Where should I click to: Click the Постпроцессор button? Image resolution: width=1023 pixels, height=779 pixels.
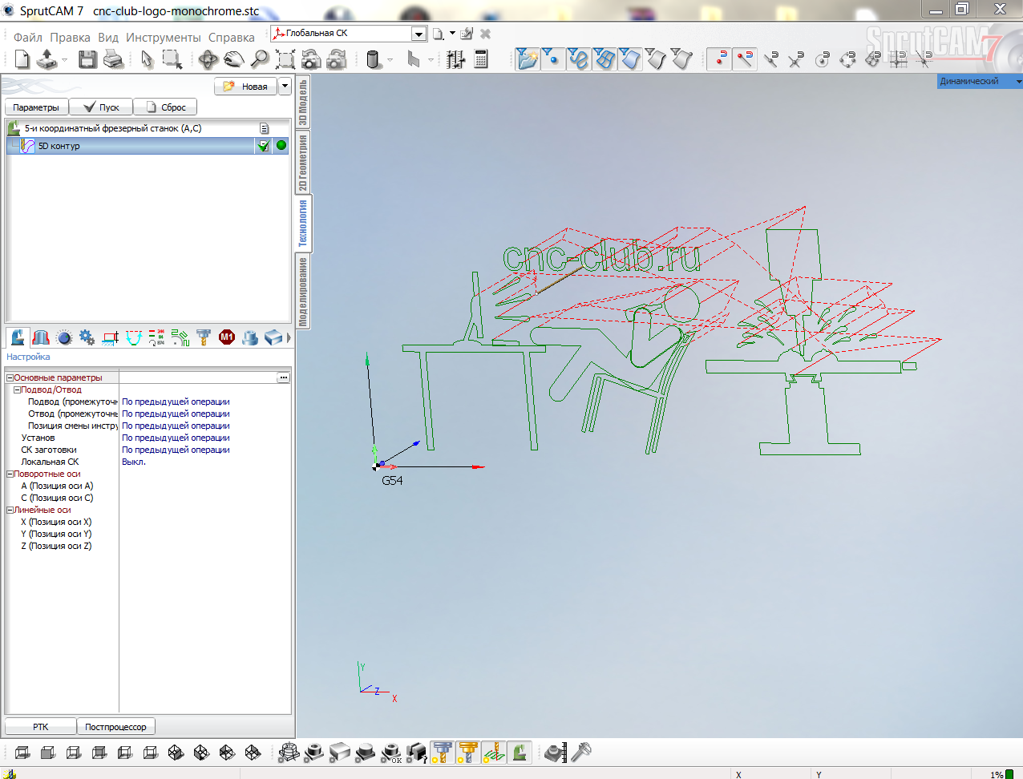point(115,727)
